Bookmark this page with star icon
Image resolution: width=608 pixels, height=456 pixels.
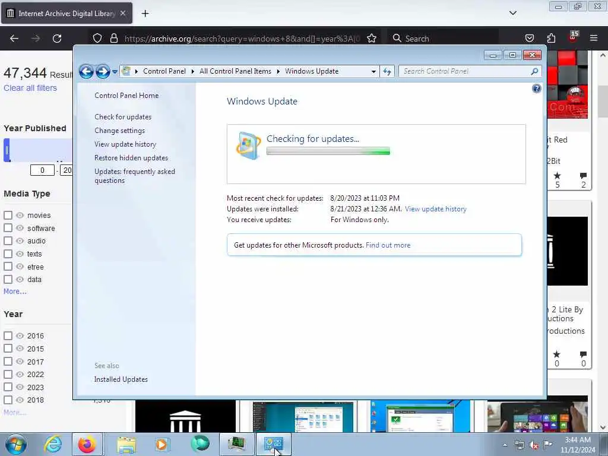[x=372, y=39]
